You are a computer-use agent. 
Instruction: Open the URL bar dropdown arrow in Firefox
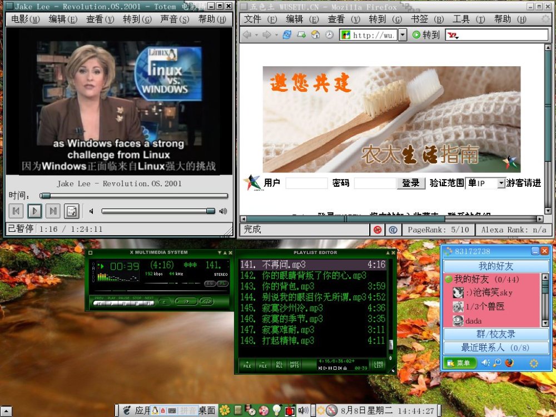[x=403, y=34]
